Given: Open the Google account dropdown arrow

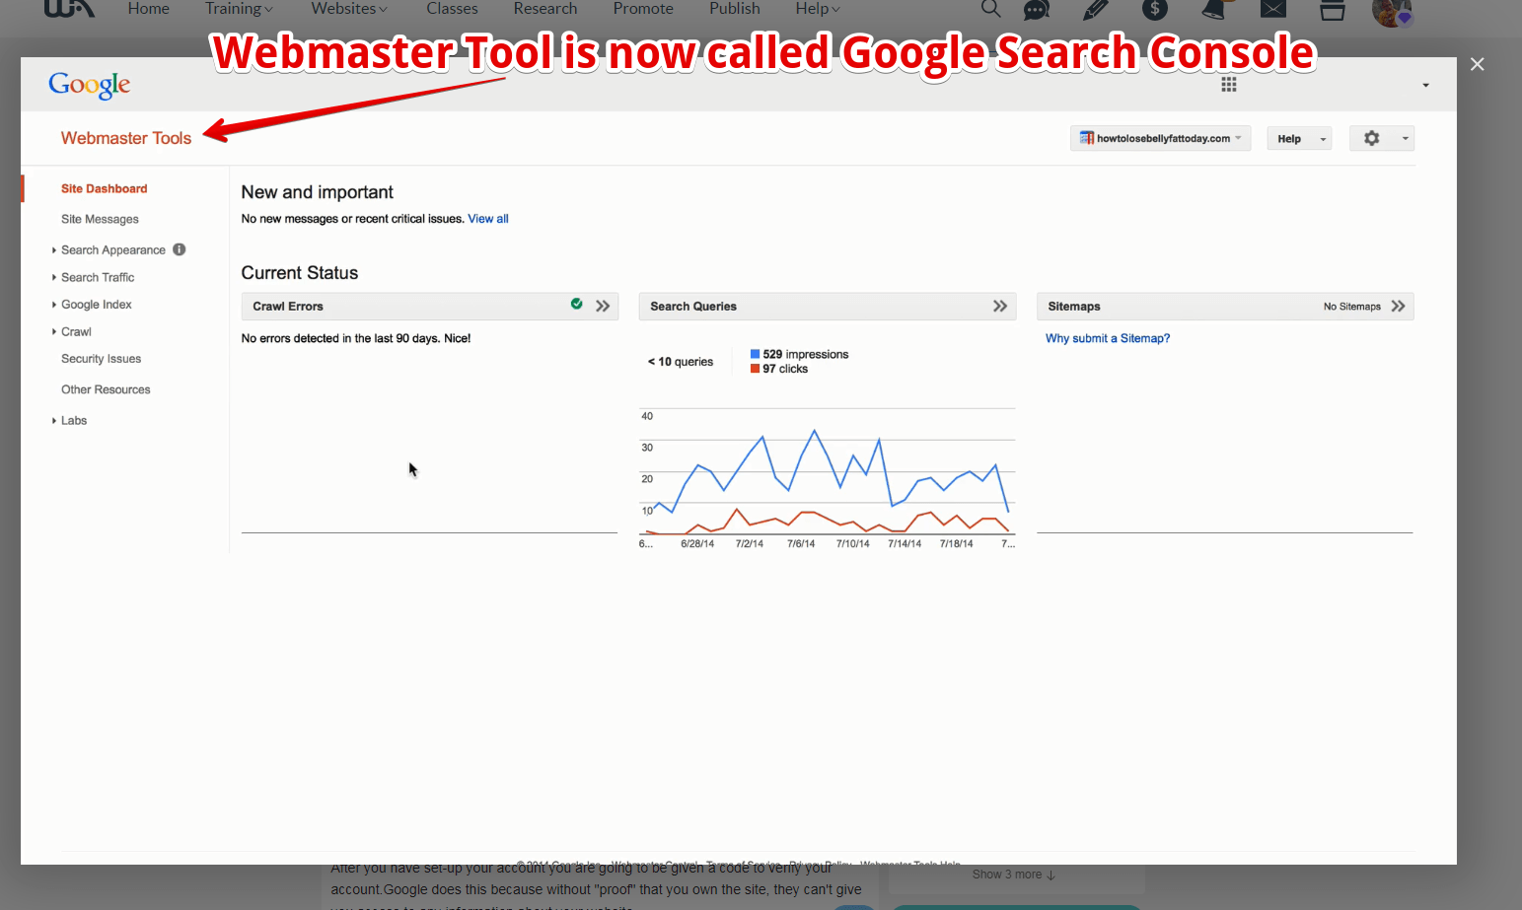Looking at the screenshot, I should coord(1425,86).
